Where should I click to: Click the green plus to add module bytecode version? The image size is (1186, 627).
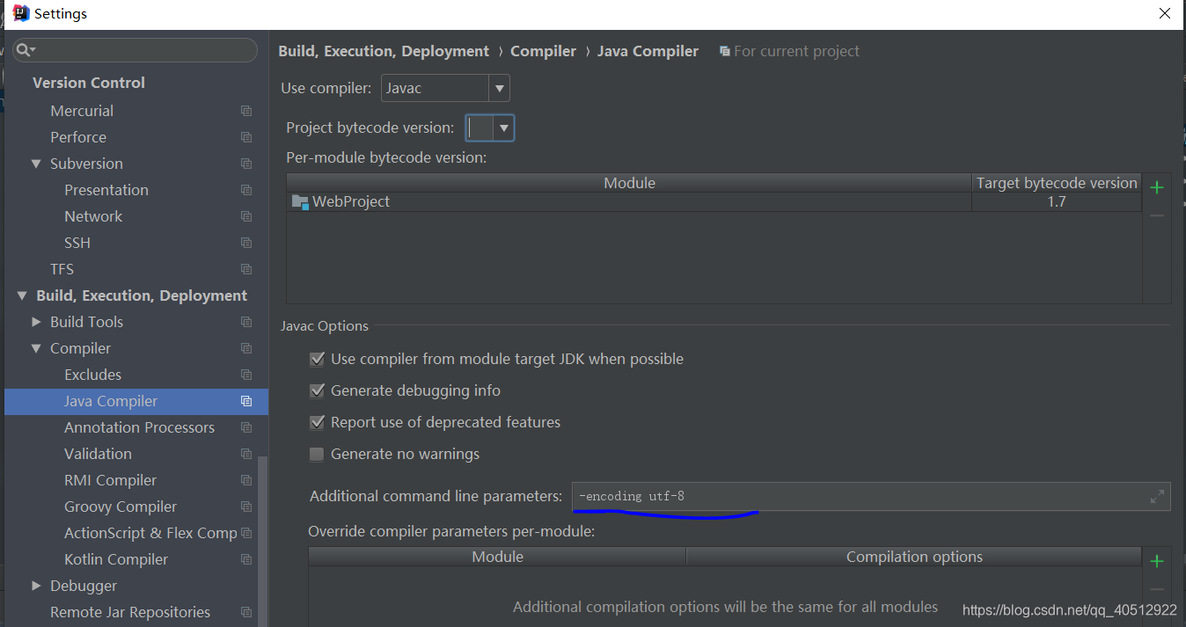[1157, 187]
